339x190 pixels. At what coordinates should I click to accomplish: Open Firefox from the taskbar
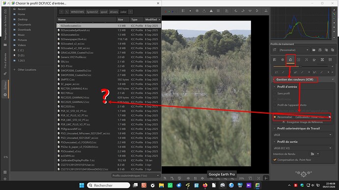point(205,185)
